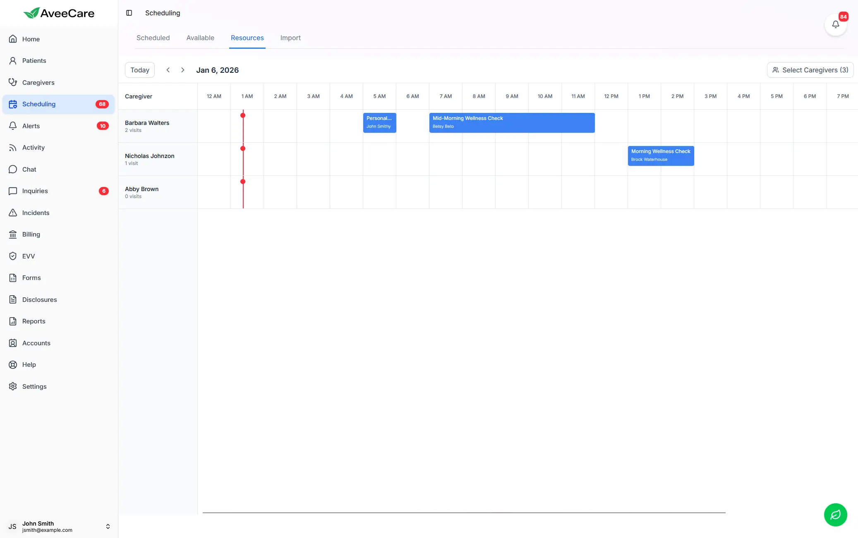Screen dimensions: 858x538
Task: Click the green chat assistant bubble
Action: [835, 514]
